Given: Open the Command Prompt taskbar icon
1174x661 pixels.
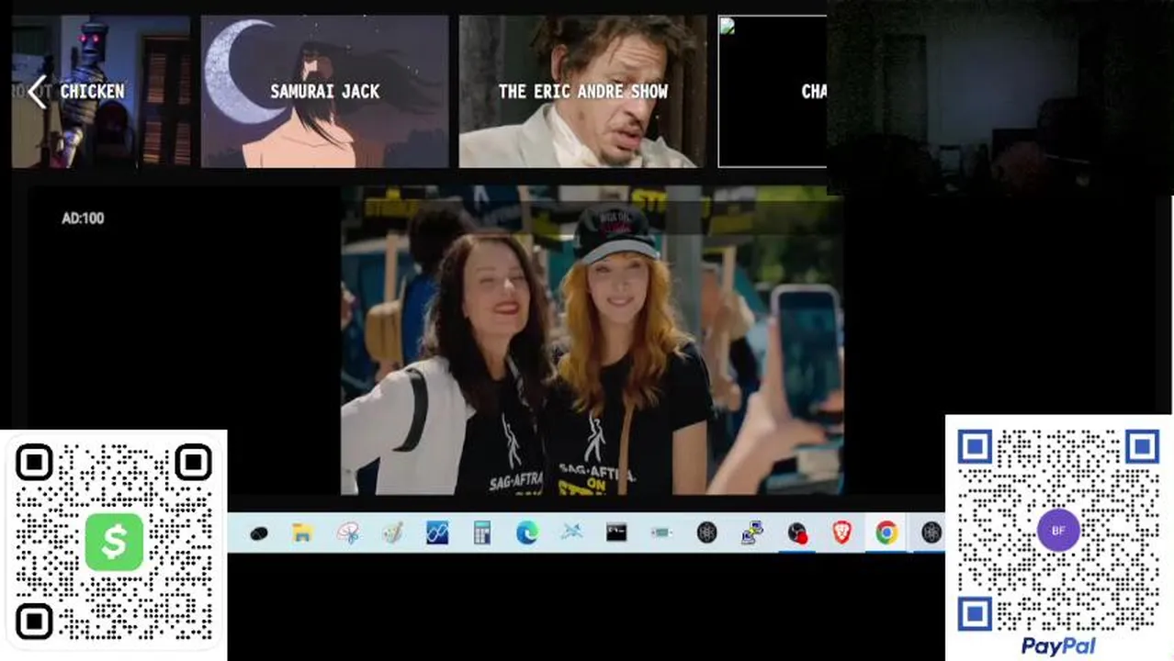Looking at the screenshot, I should [616, 532].
